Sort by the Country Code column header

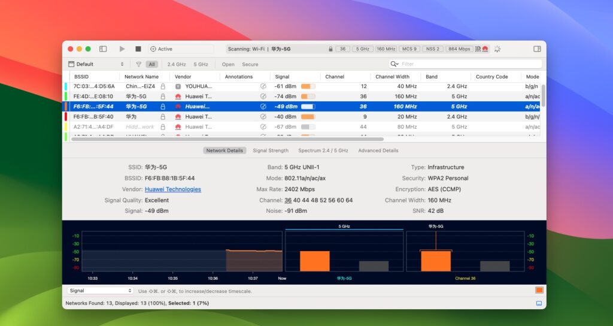click(x=496, y=77)
